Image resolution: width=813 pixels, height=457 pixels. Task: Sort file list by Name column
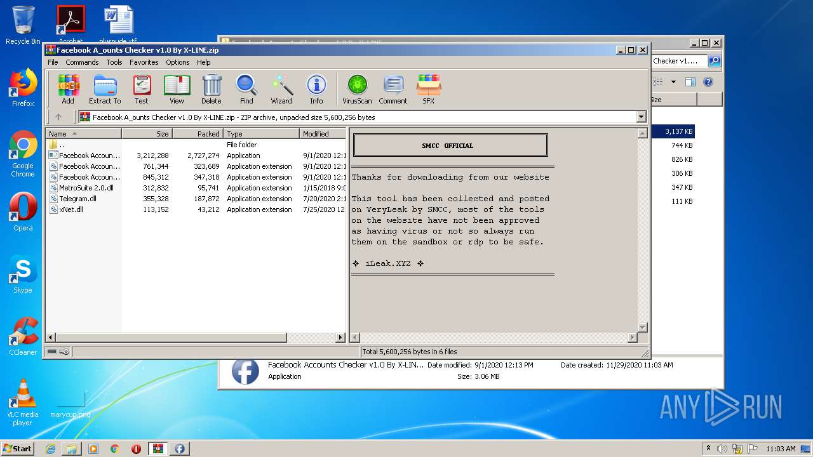point(83,134)
